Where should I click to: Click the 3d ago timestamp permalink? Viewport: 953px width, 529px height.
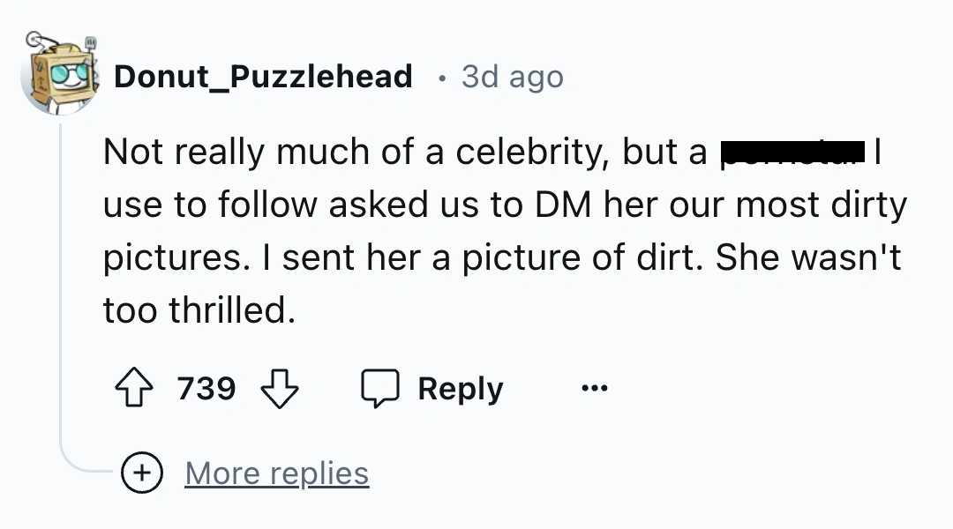coord(512,77)
